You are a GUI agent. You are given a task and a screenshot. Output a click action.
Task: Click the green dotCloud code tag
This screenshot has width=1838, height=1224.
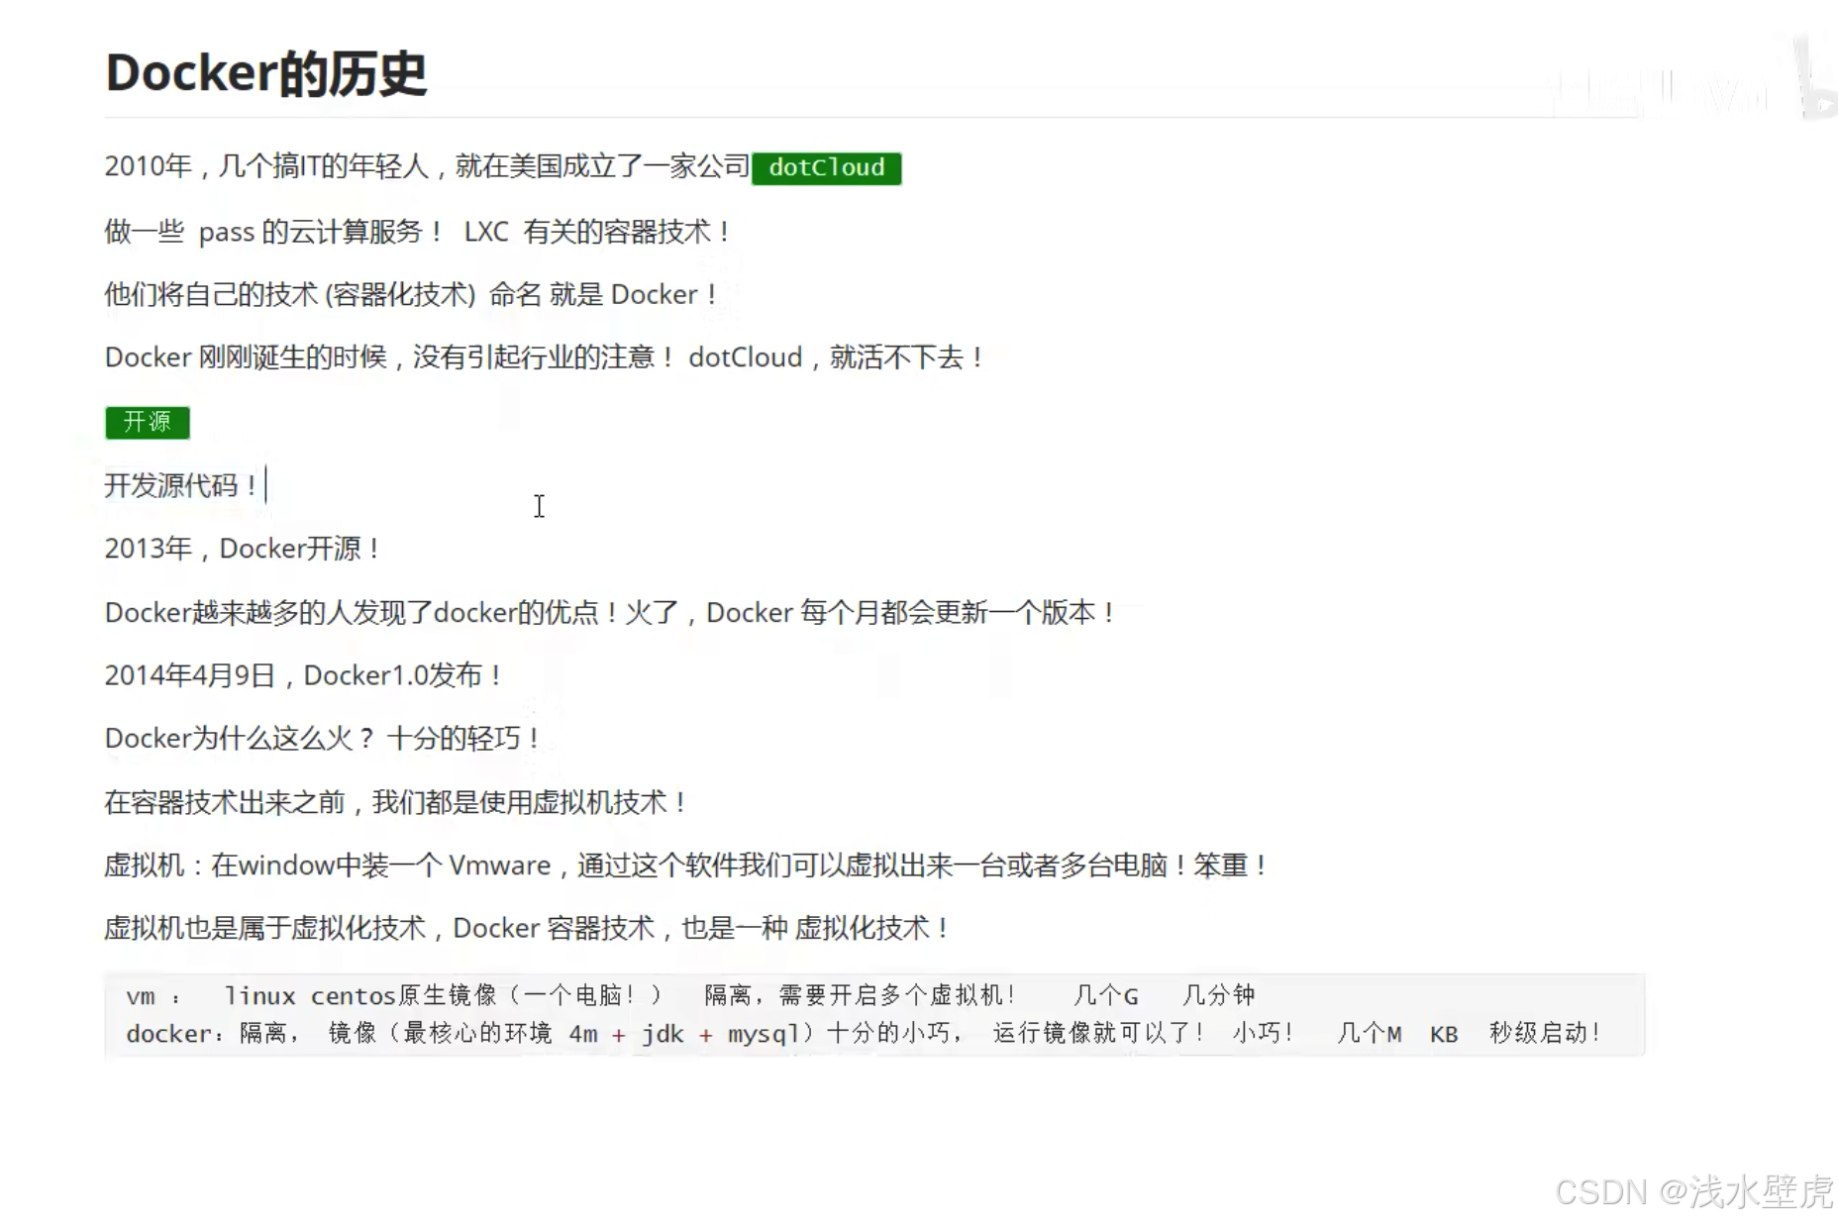pos(826,167)
